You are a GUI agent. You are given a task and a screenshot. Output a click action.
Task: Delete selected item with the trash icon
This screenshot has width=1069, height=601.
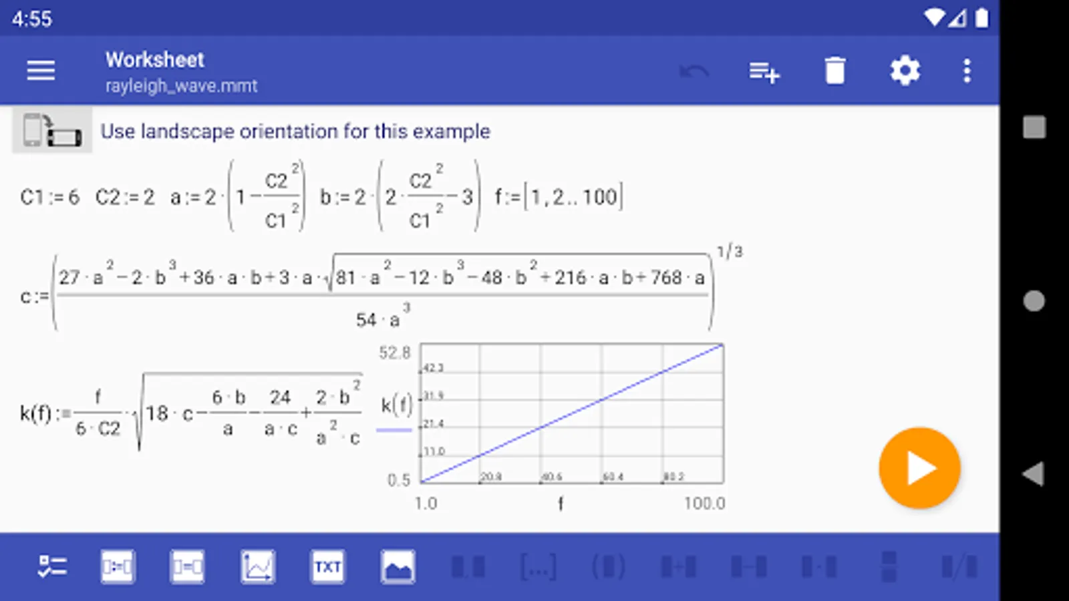tap(835, 71)
